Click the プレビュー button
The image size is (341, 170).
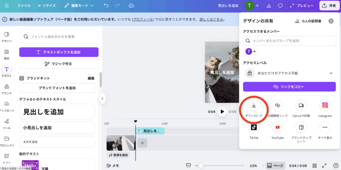coord(302,6)
